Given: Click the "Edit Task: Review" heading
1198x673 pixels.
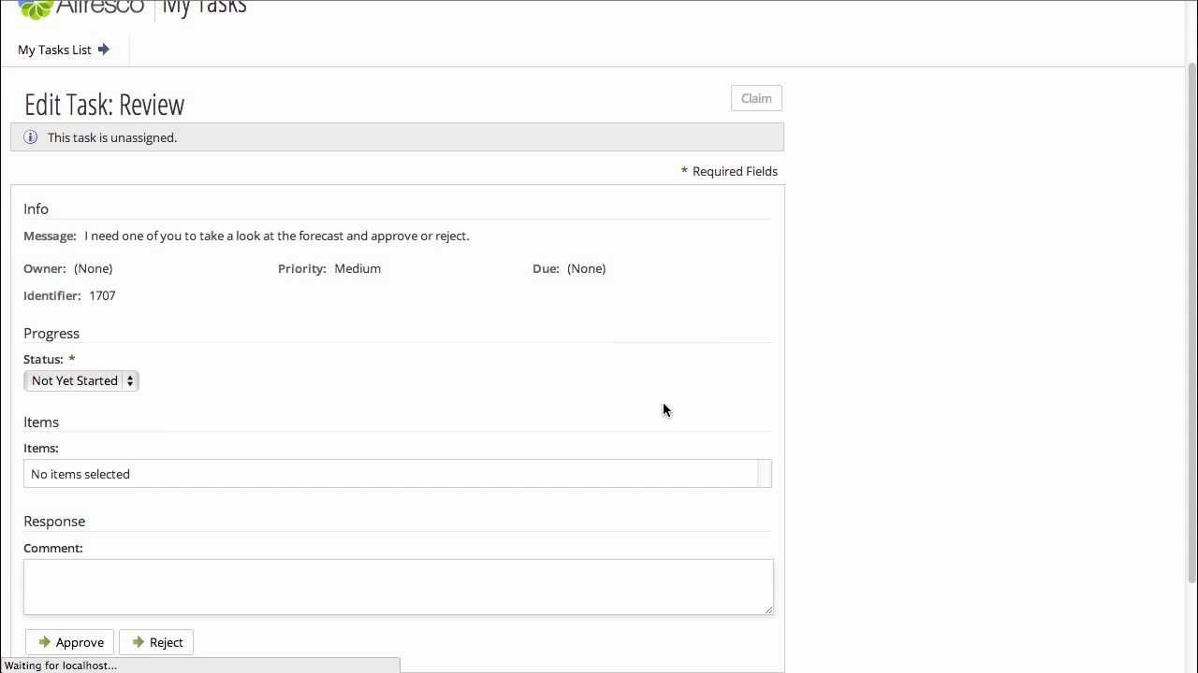Looking at the screenshot, I should (105, 105).
